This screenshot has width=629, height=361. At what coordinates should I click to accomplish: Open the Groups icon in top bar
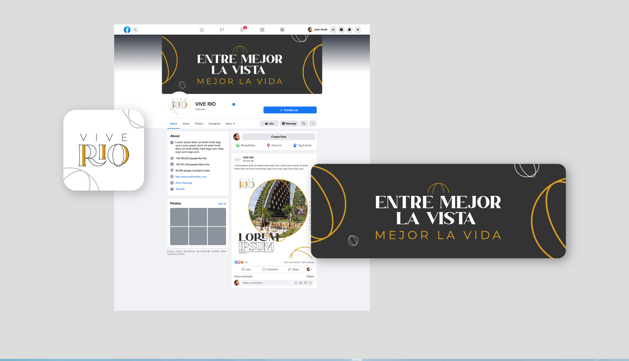tap(282, 30)
